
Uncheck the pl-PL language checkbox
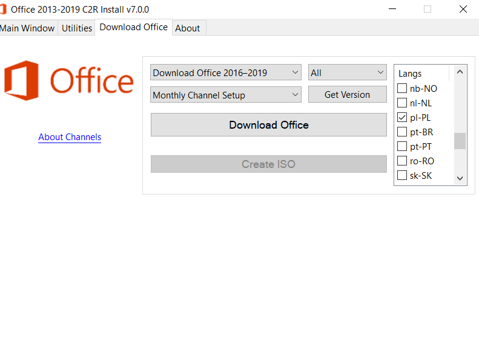[x=402, y=117]
